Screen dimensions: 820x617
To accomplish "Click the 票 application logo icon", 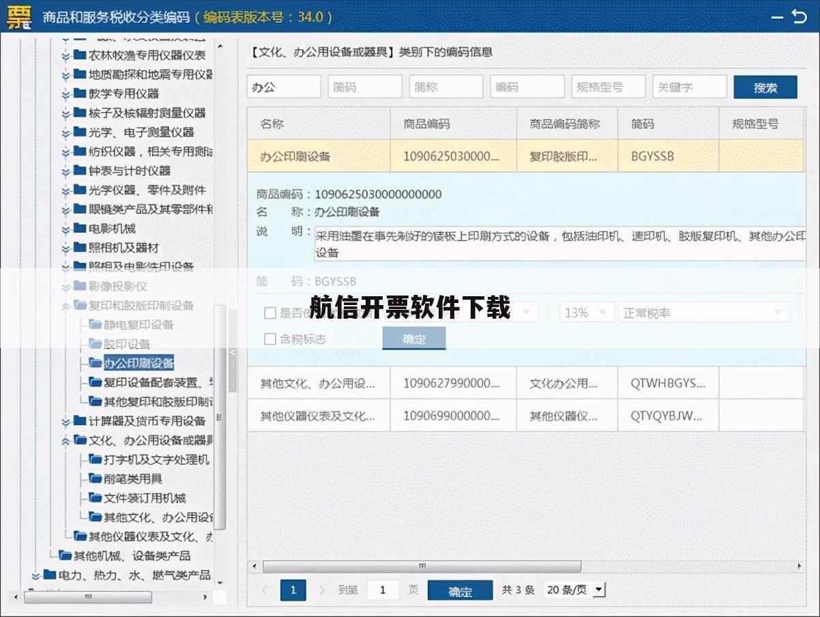I will tap(18, 16).
